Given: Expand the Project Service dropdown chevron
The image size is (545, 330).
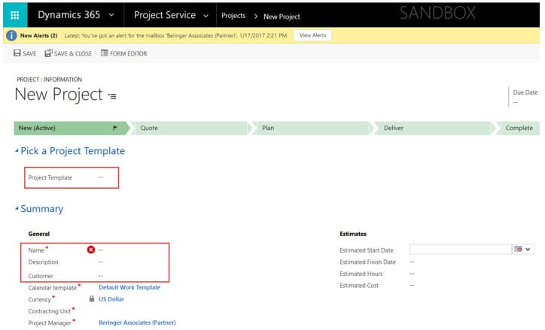Looking at the screenshot, I should pyautogui.click(x=206, y=16).
